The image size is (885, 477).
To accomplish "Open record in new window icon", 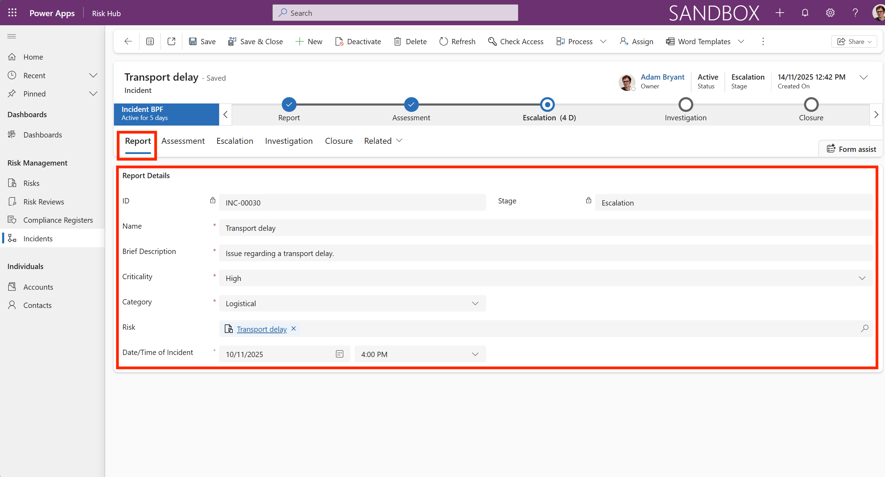I will click(x=171, y=41).
